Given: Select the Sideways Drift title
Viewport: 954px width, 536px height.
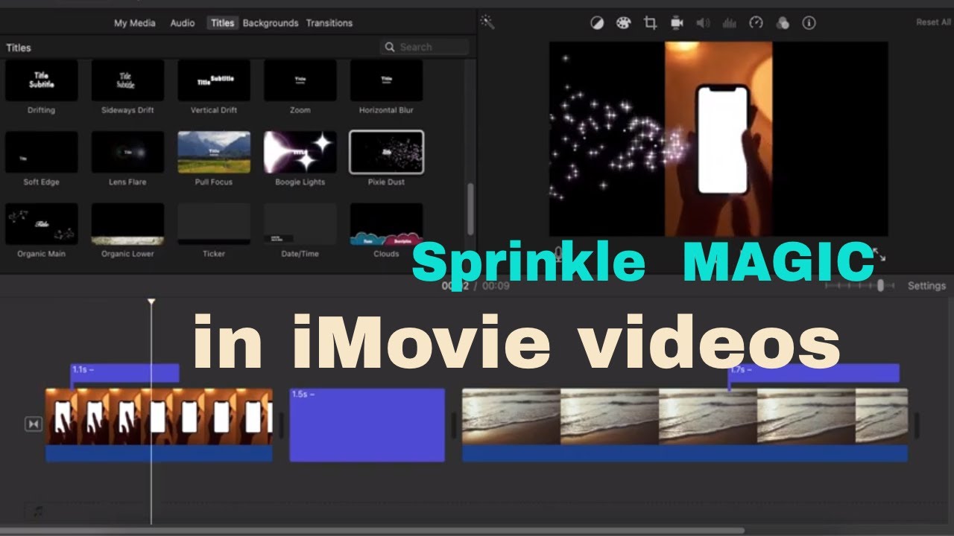Looking at the screenshot, I should 127,80.
